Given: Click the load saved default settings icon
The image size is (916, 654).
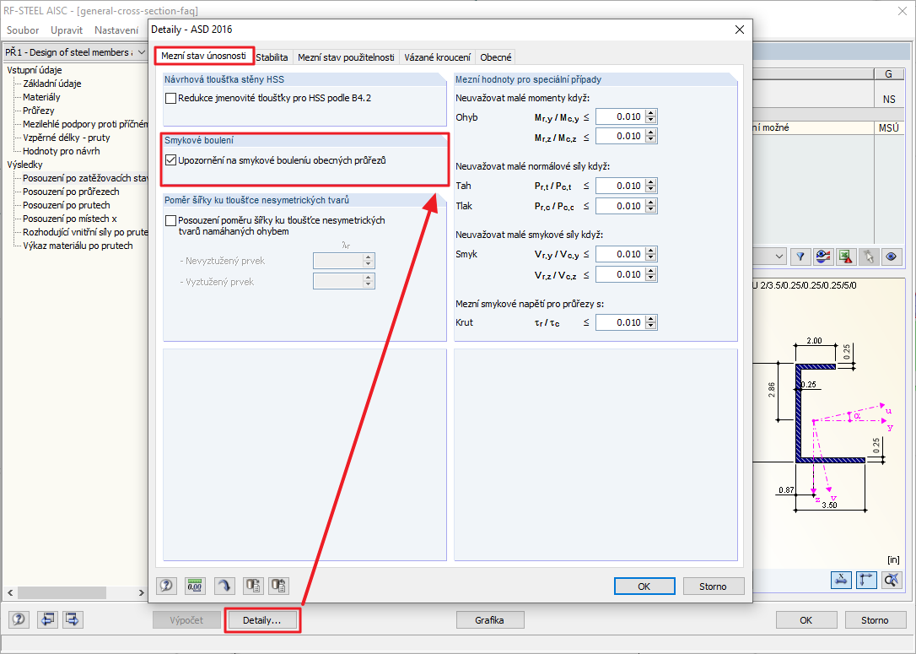Looking at the screenshot, I should [279, 585].
